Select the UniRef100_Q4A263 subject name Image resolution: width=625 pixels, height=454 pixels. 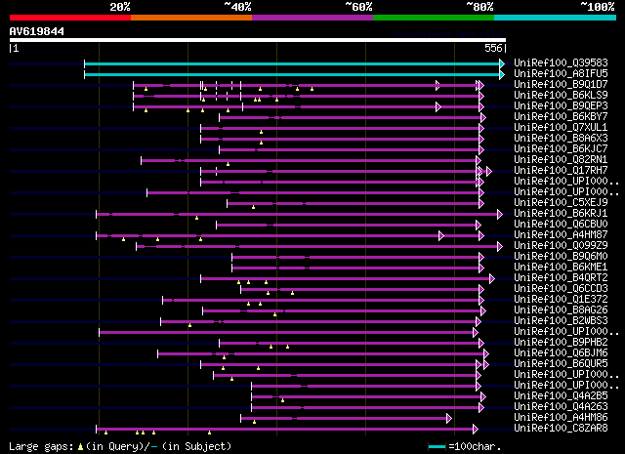tap(561, 407)
